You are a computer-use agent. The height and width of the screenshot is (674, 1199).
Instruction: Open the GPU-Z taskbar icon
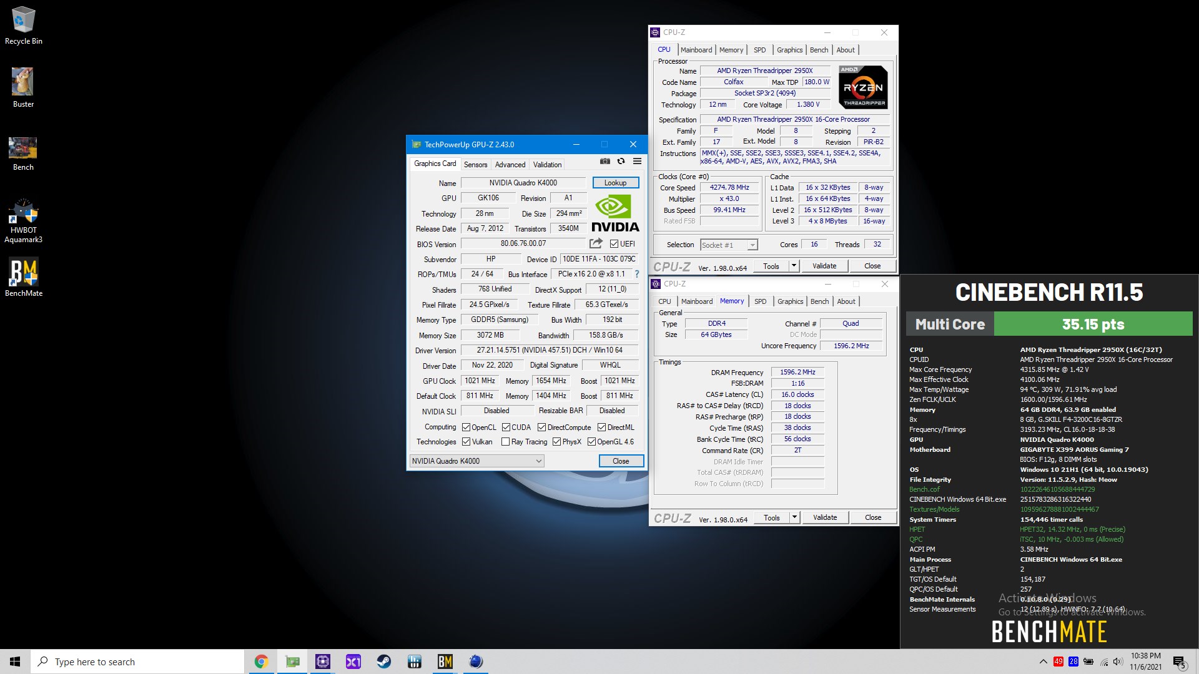click(292, 662)
